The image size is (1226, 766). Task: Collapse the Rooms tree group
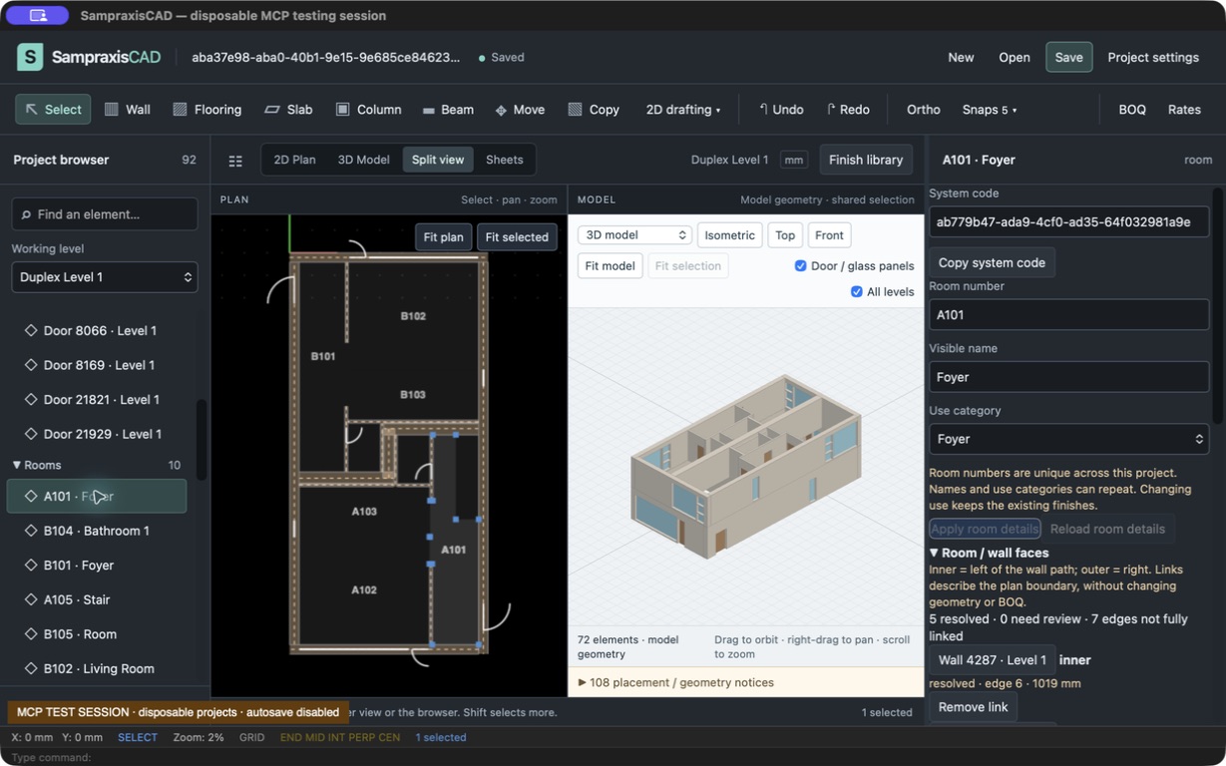pos(17,465)
